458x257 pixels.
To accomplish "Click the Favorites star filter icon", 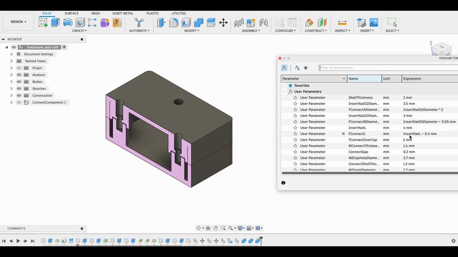I will pyautogui.click(x=306, y=68).
